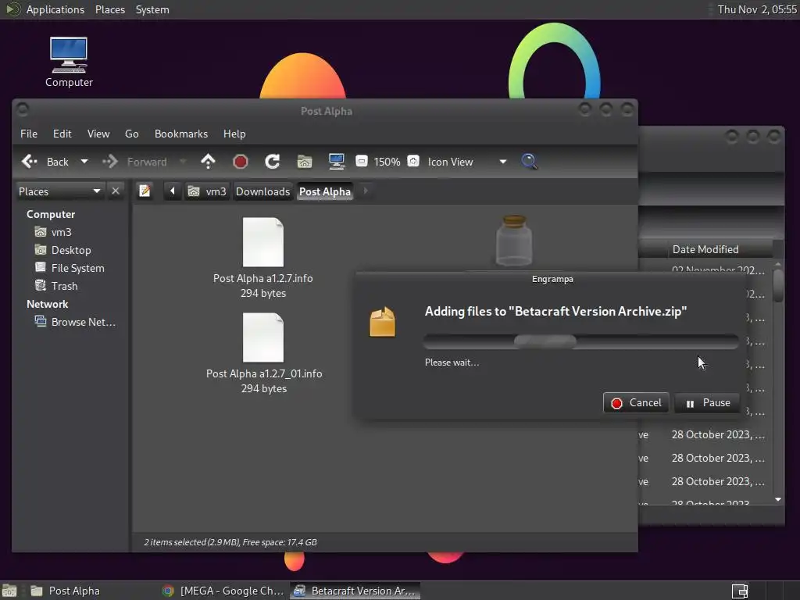Open the Back history dropdown arrow

click(x=84, y=162)
